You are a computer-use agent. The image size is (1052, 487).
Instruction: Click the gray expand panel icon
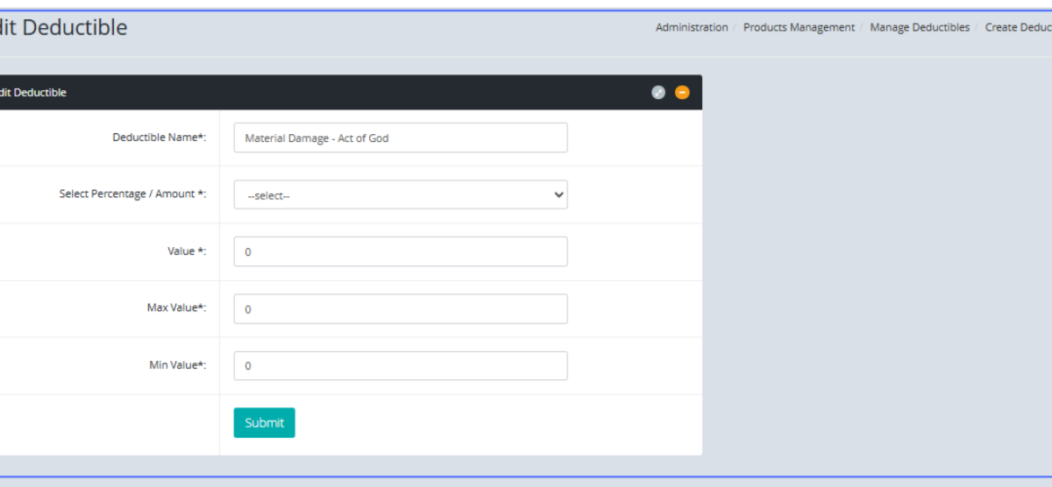point(658,92)
